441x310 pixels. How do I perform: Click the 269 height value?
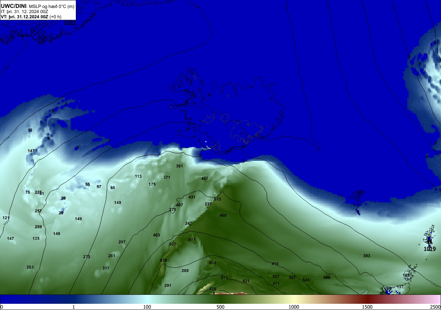click(185, 271)
